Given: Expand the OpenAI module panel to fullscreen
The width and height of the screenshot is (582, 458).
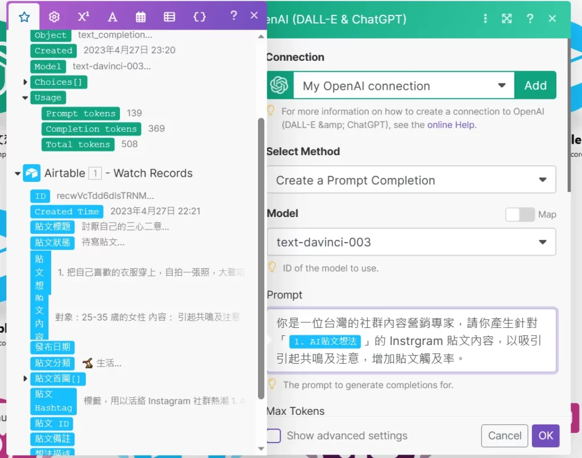Looking at the screenshot, I should point(506,18).
